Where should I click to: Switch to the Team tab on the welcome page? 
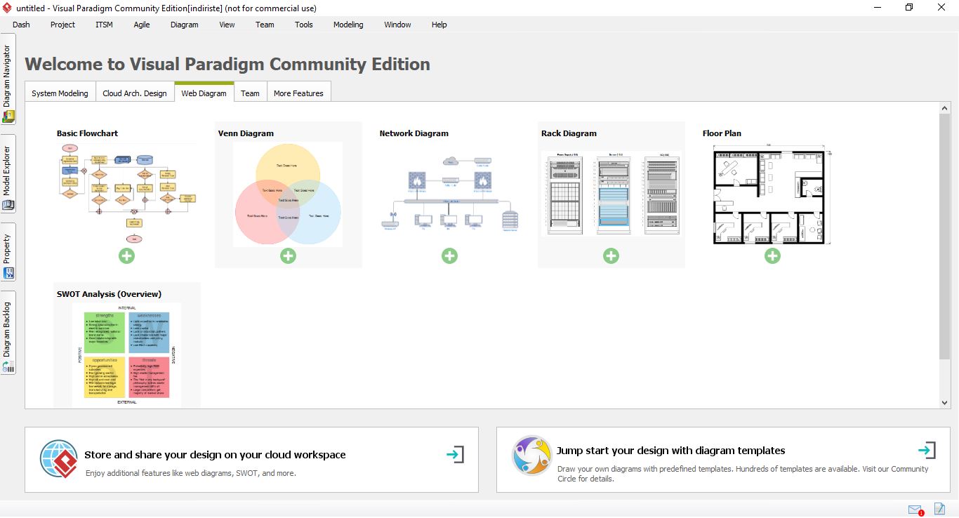click(x=251, y=93)
